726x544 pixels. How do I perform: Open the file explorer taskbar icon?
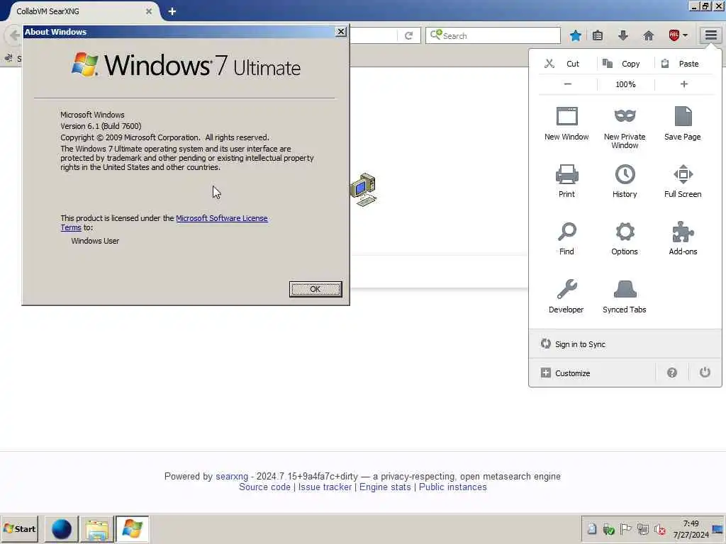(x=96, y=529)
